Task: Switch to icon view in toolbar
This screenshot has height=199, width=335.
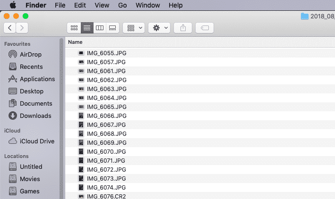Action: (74, 28)
